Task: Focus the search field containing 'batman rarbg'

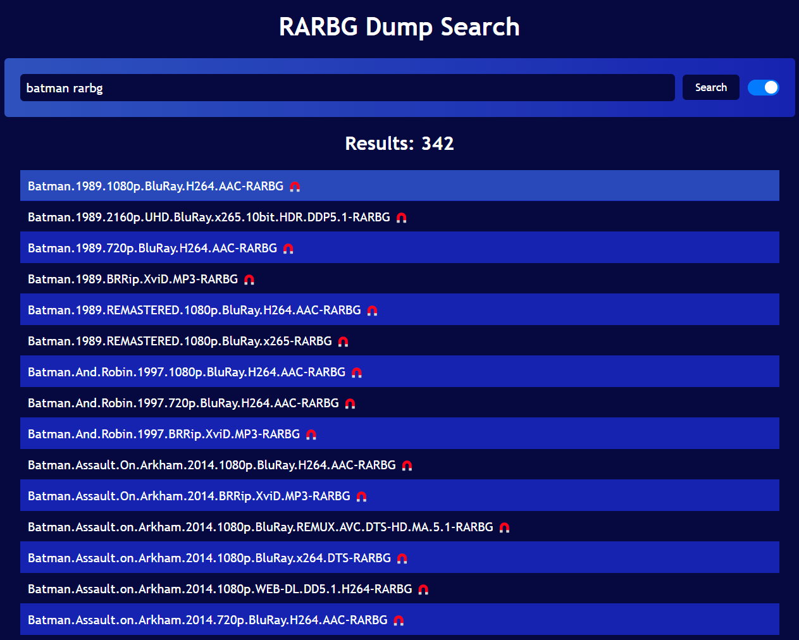Action: (347, 87)
